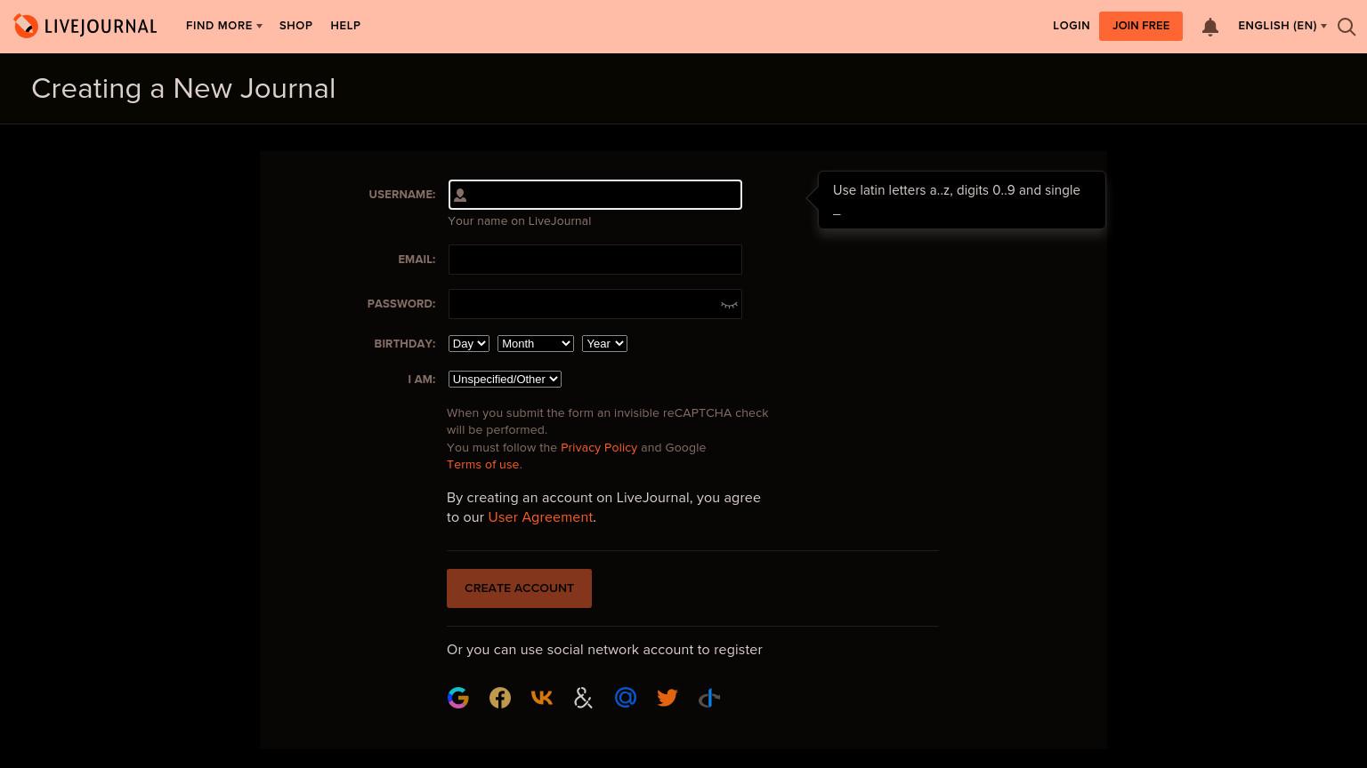Register with the ampersand network icon
Image resolution: width=1367 pixels, height=768 pixels.
584,698
